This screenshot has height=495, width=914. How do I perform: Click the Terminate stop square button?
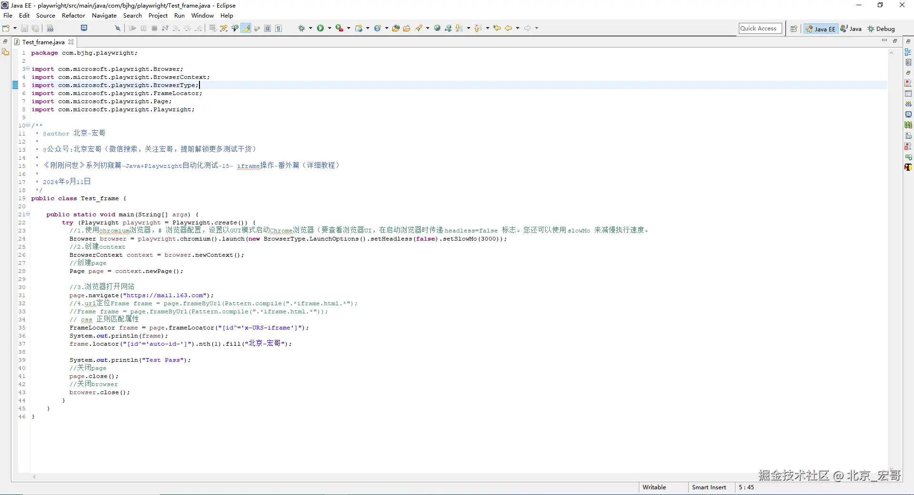coord(154,29)
